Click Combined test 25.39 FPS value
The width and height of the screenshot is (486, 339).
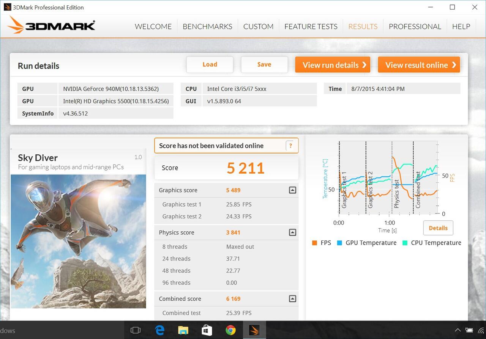tap(239, 313)
